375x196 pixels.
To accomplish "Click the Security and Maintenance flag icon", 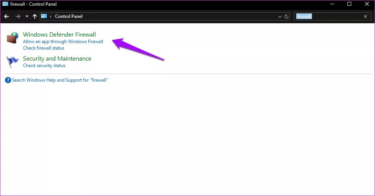I will coord(13,62).
